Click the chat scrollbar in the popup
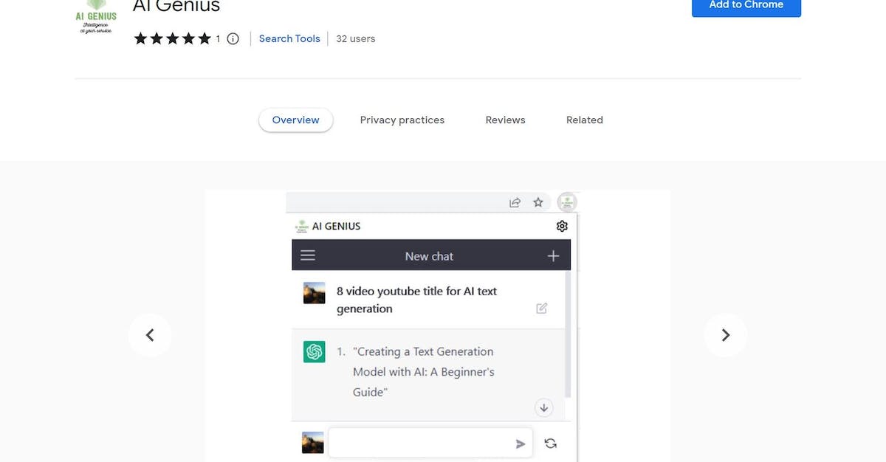The width and height of the screenshot is (886, 462). 567,334
